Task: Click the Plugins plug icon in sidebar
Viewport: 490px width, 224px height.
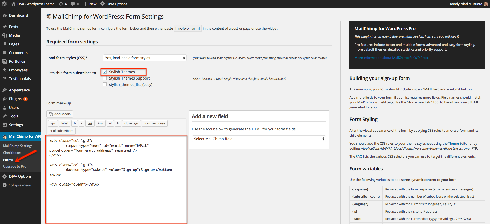Action: [x=5, y=99]
